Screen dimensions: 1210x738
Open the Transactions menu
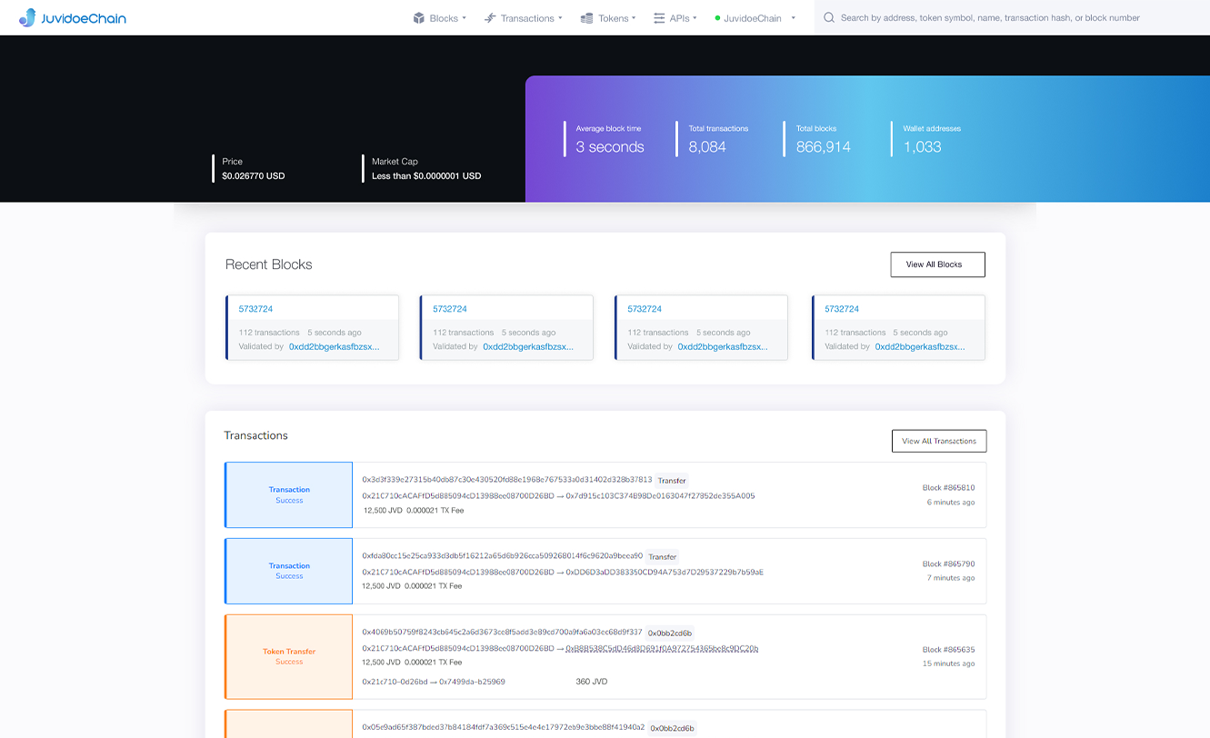(527, 18)
